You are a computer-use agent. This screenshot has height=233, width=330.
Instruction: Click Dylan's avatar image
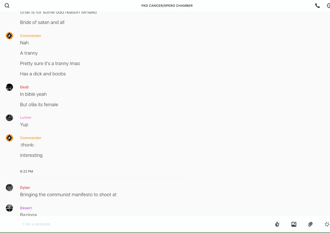(x=9, y=188)
